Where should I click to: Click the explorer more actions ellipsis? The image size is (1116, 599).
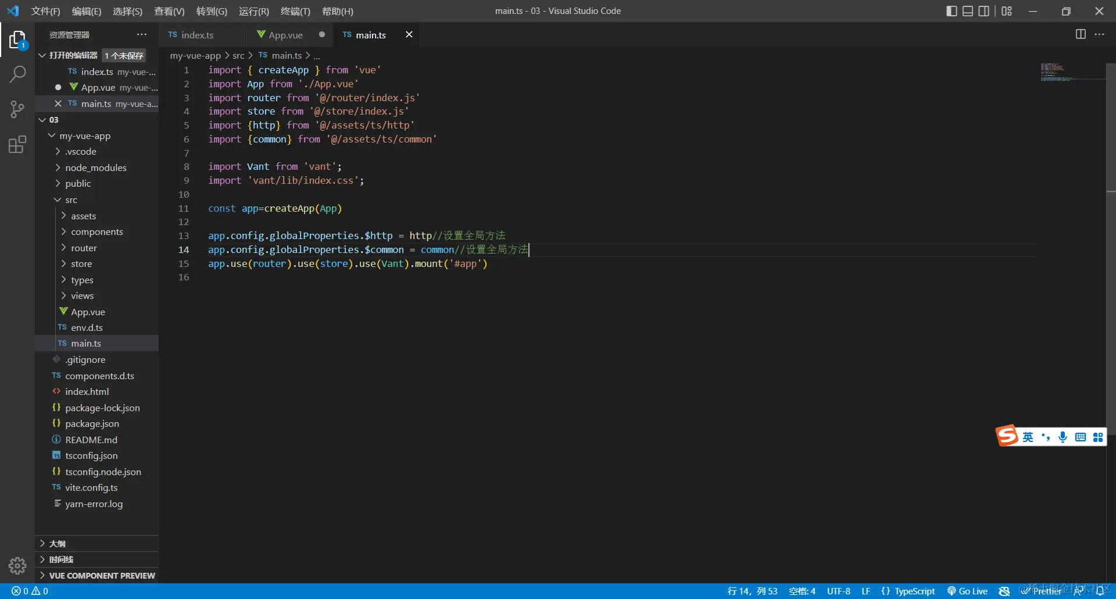tap(142, 35)
